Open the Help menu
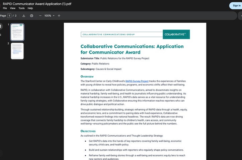This screenshot has height=160, width=242. click(30, 8)
